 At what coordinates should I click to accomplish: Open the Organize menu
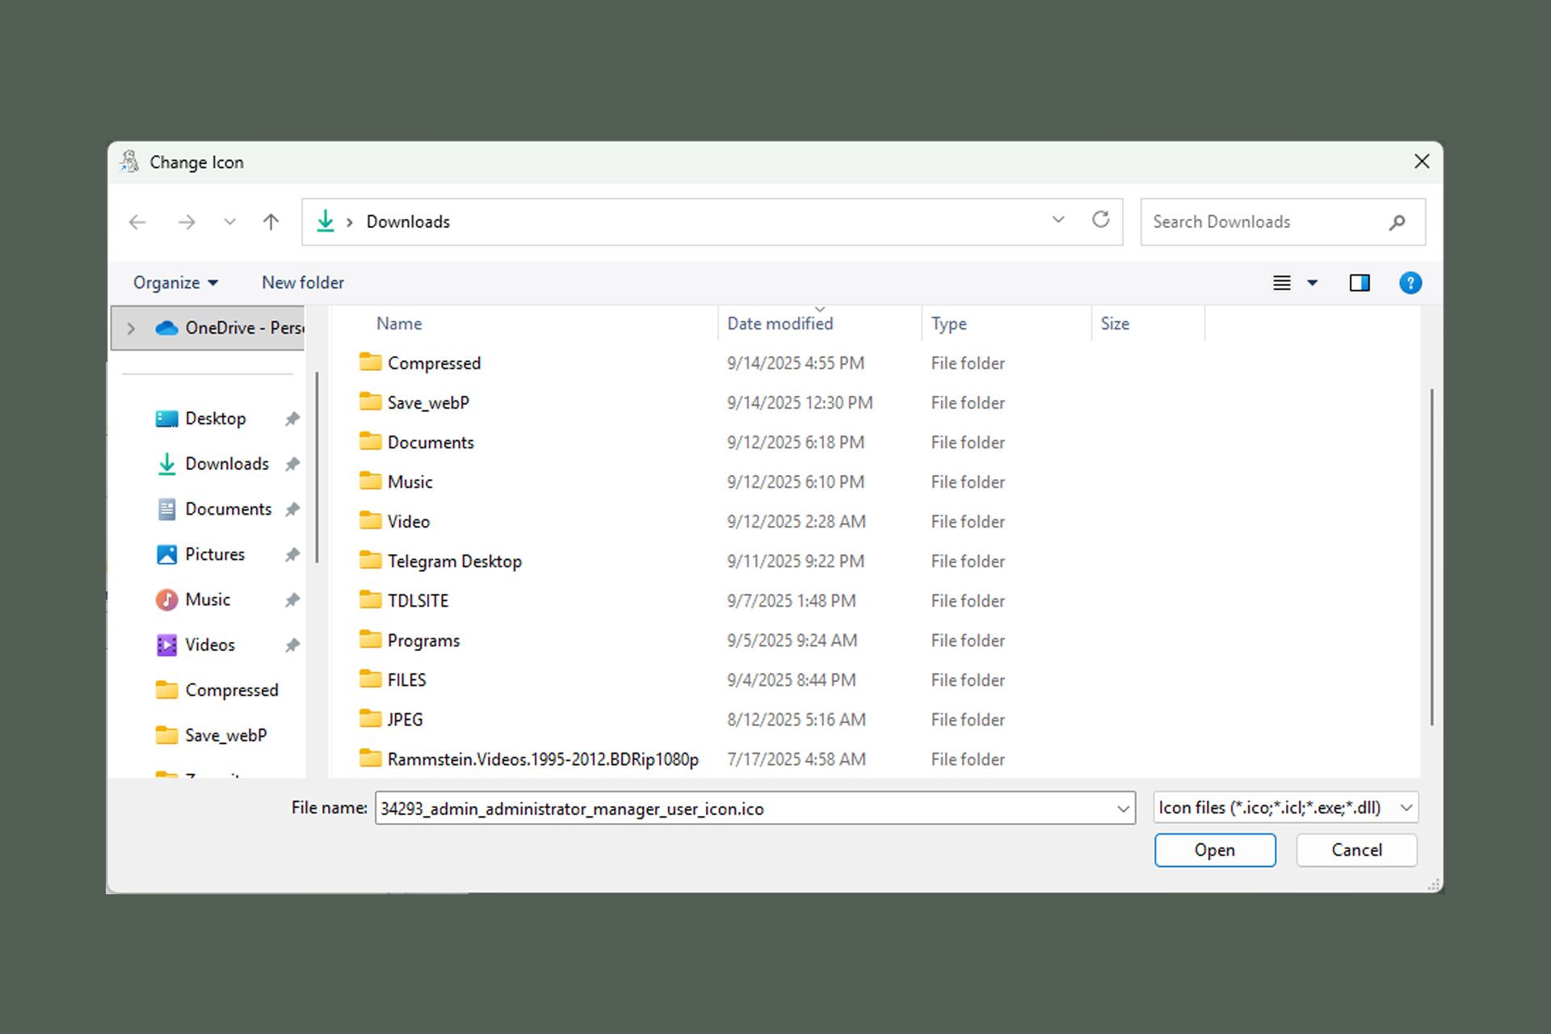175,283
